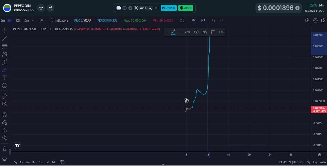The width and height of the screenshot is (327, 166).
Task: Take a chart snapshot with camera icon
Action: click(x=323, y=20)
